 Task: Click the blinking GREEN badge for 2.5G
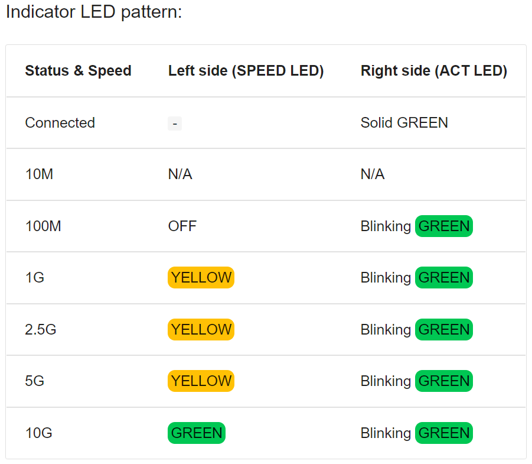444,329
